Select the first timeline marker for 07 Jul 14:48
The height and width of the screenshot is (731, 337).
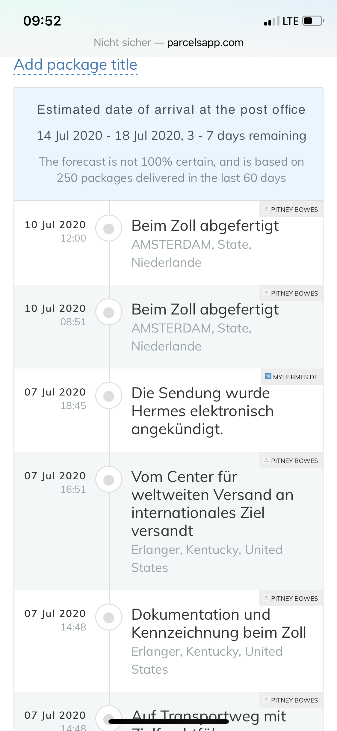[x=109, y=617]
